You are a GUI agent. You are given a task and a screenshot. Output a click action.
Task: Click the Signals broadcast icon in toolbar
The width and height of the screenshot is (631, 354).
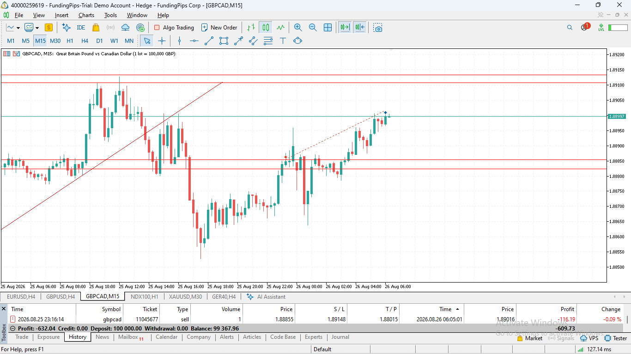coord(110,28)
